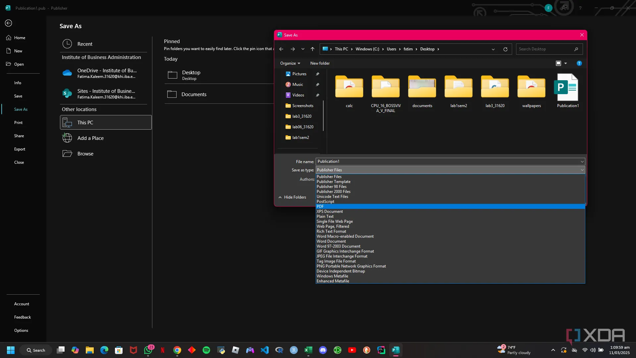636x358 pixels.
Task: Select the documents folder thumbnail
Action: (x=422, y=91)
